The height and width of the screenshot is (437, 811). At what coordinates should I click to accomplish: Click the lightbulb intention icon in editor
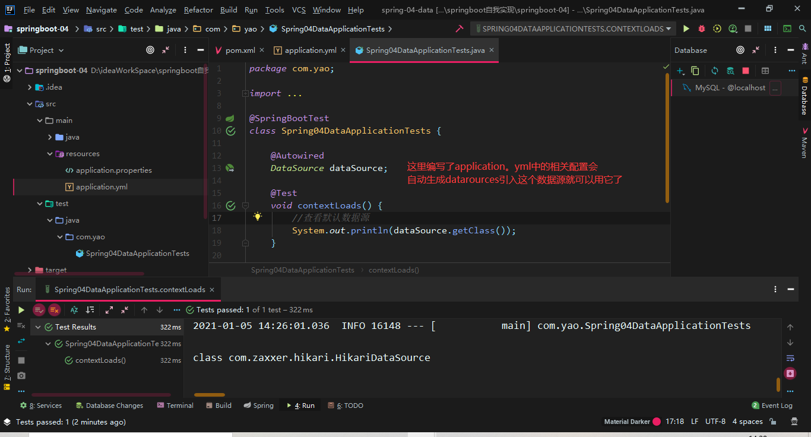tap(258, 217)
